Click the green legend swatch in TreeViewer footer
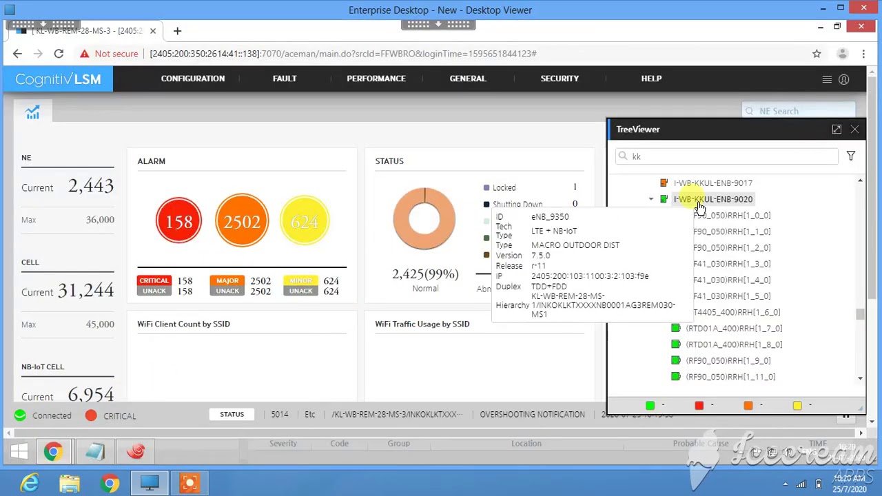This screenshot has height=496, width=882. point(650,406)
